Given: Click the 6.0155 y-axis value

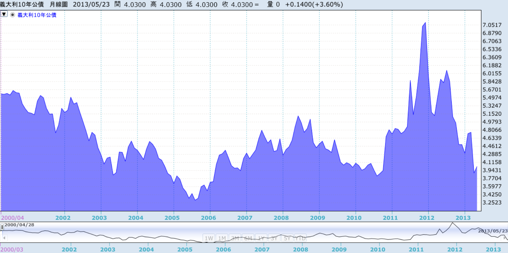Looking at the screenshot, I should pos(492,74).
